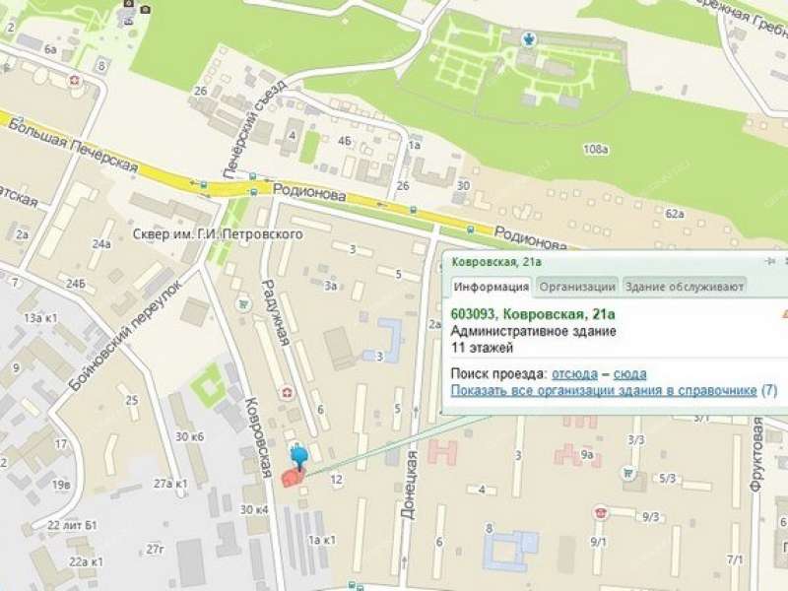This screenshot has height=591, width=788.
Task: Click the shopping cart icon near building 5/3
Action: click(628, 473)
